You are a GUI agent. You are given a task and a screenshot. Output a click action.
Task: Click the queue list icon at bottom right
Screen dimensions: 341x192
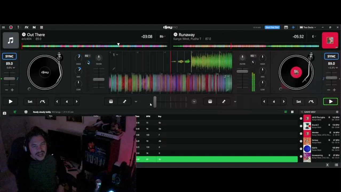tap(336, 165)
